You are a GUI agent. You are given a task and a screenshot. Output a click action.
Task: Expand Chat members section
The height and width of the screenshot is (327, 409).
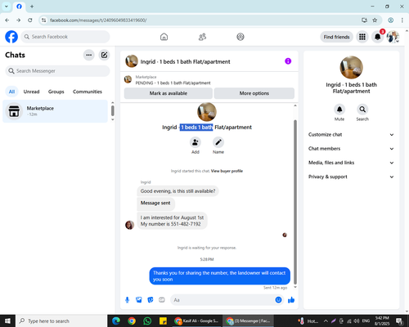pyautogui.click(x=351, y=149)
